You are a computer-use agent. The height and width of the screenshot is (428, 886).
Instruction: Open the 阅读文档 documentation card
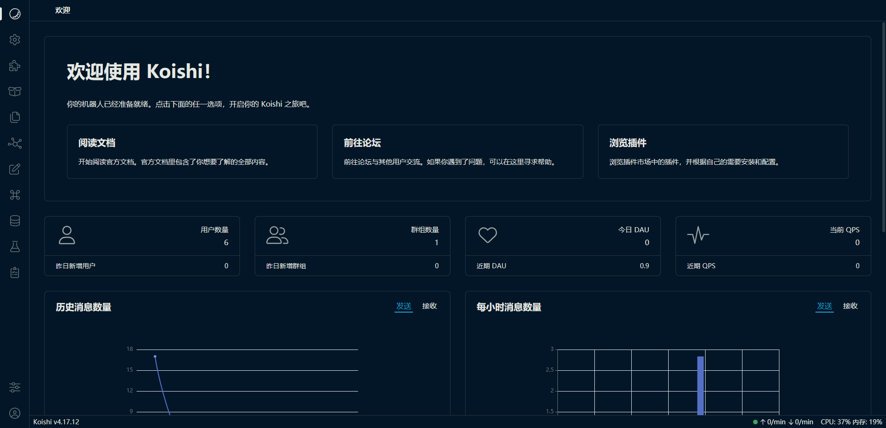[192, 151]
